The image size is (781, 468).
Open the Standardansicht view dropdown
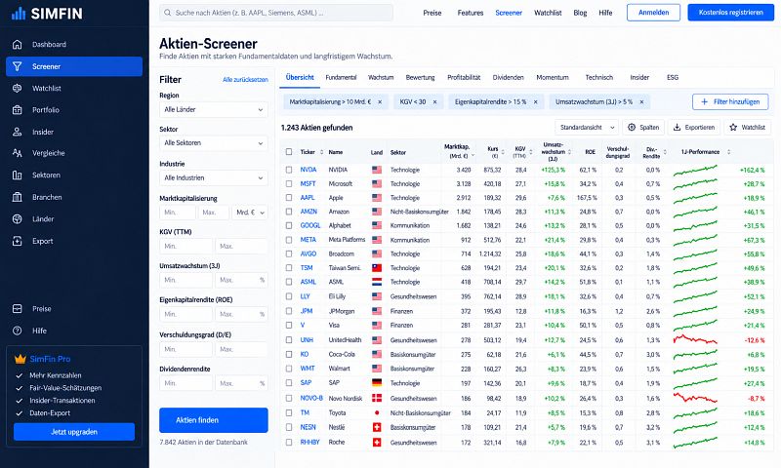pyautogui.click(x=587, y=128)
